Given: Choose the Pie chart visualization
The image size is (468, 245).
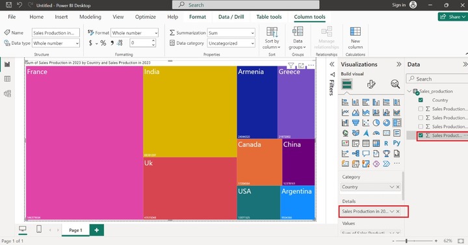Looking at the screenshot, I should [376, 123].
